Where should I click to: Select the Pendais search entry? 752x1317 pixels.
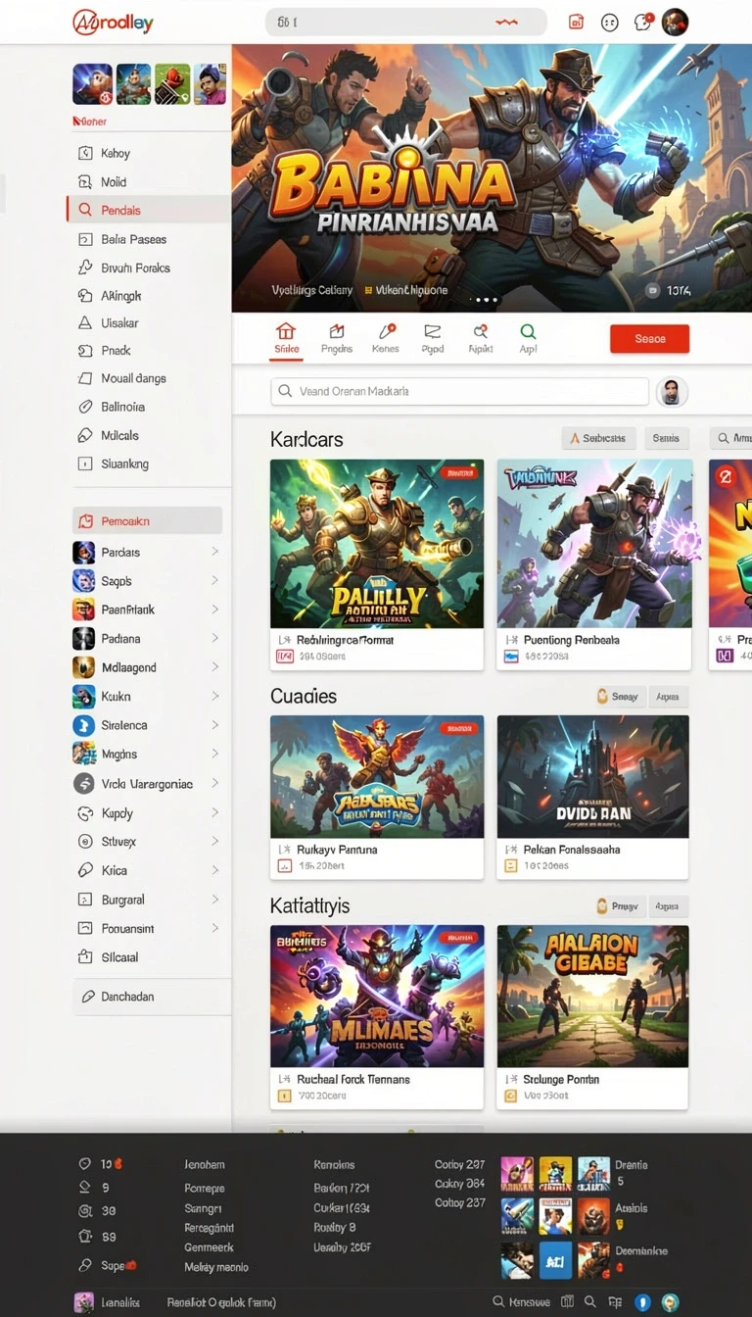[149, 210]
